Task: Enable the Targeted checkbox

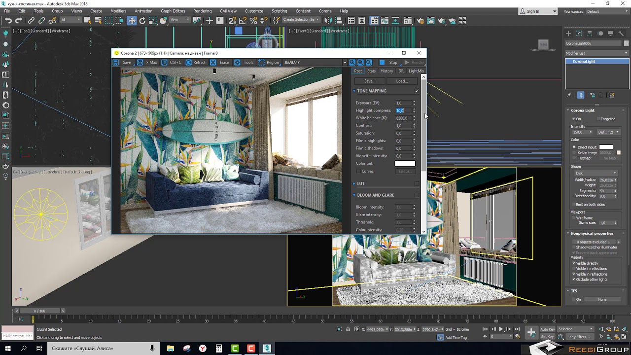Action: 598,119
